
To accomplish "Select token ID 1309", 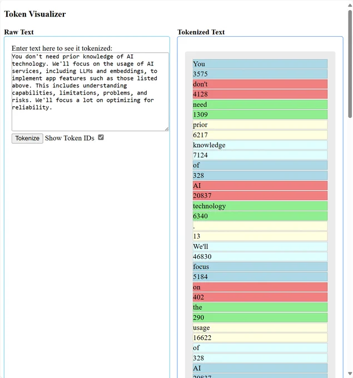I will click(x=260, y=115).
